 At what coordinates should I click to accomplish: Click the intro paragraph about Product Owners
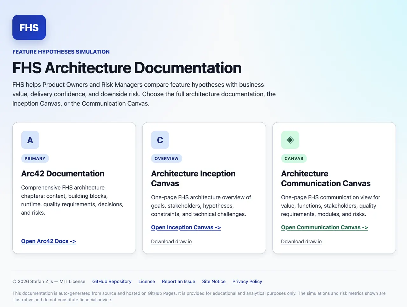(x=144, y=94)
